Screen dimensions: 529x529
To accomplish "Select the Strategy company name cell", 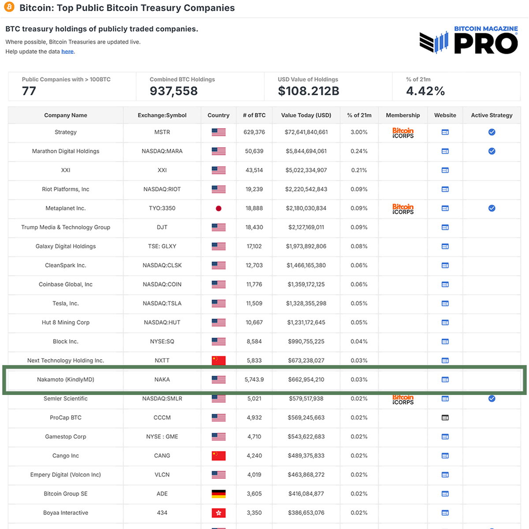I will [x=66, y=132].
